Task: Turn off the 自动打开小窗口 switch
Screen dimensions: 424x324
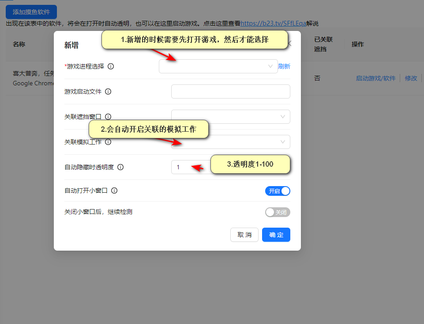Action: (x=278, y=191)
